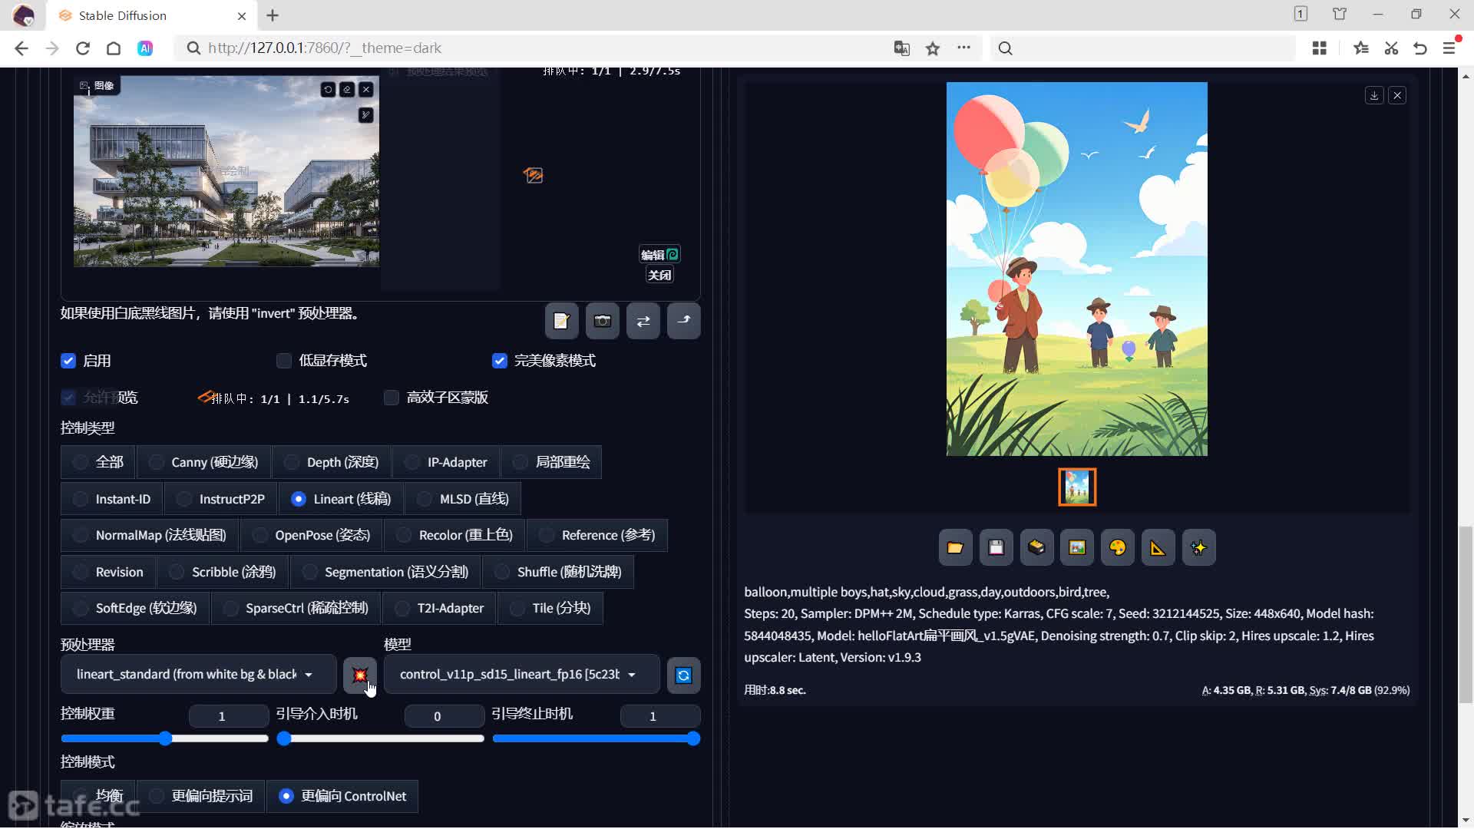The image size is (1474, 829).
Task: Select the Segmentation (语义分割) control type
Action: point(385,572)
